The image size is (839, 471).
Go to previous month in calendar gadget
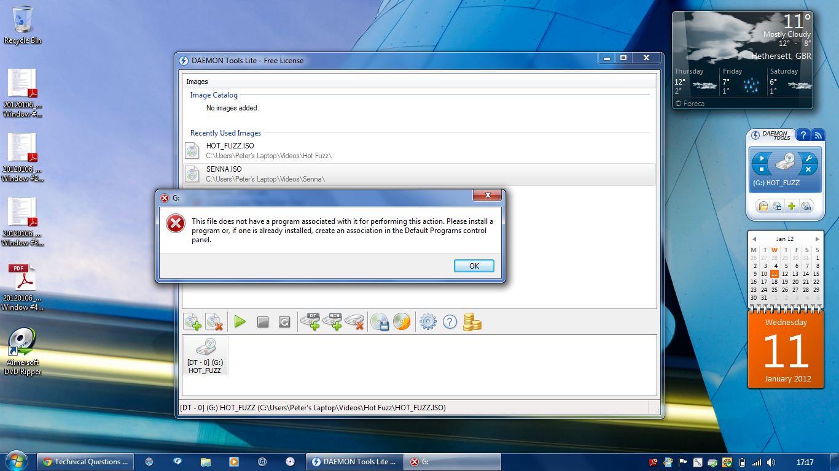tap(754, 239)
